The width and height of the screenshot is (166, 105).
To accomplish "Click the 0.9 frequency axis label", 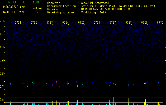I will 2,60.
